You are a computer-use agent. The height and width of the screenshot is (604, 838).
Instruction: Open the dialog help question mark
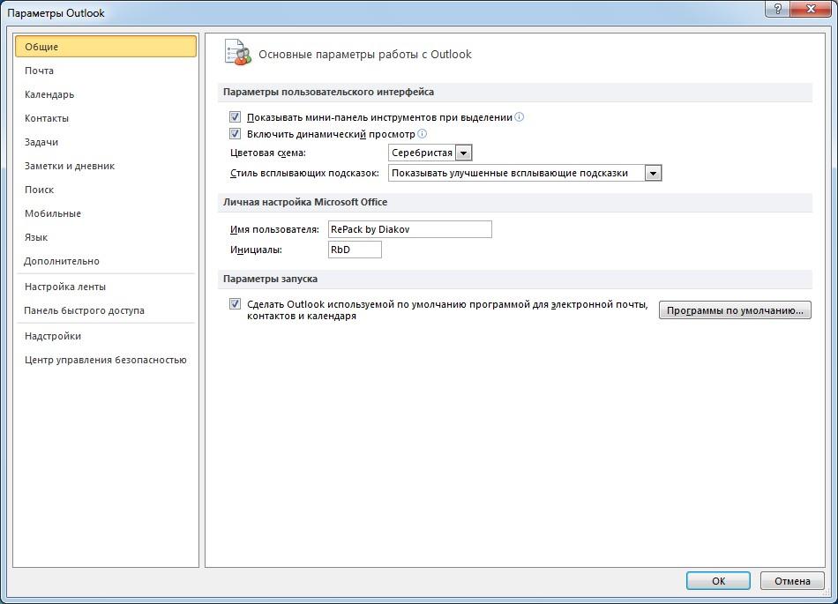778,9
